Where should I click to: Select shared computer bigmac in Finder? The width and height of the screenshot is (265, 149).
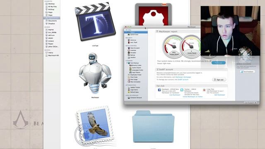[x=51, y=29]
